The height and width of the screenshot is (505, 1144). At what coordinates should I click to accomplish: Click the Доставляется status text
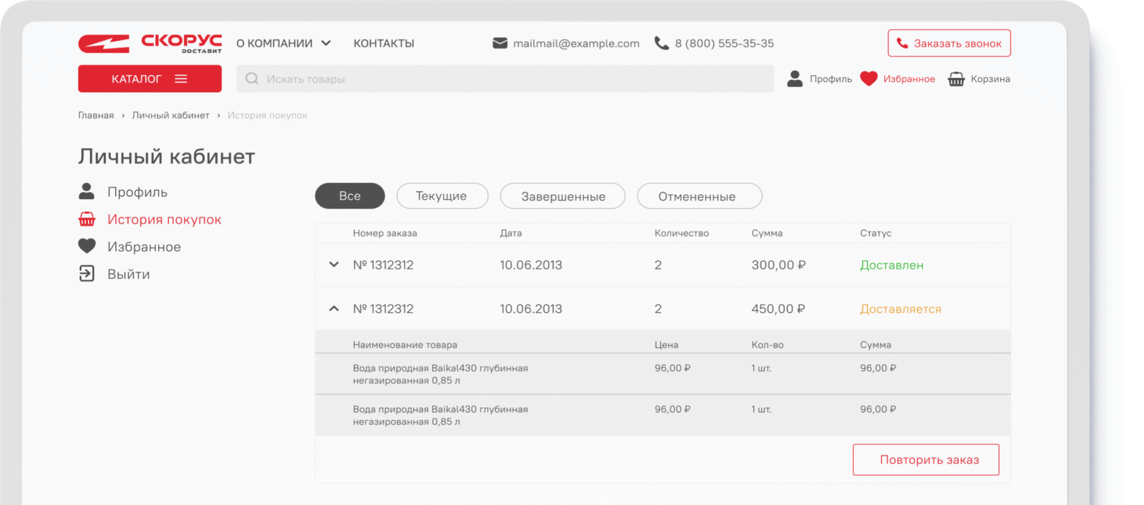[901, 309]
